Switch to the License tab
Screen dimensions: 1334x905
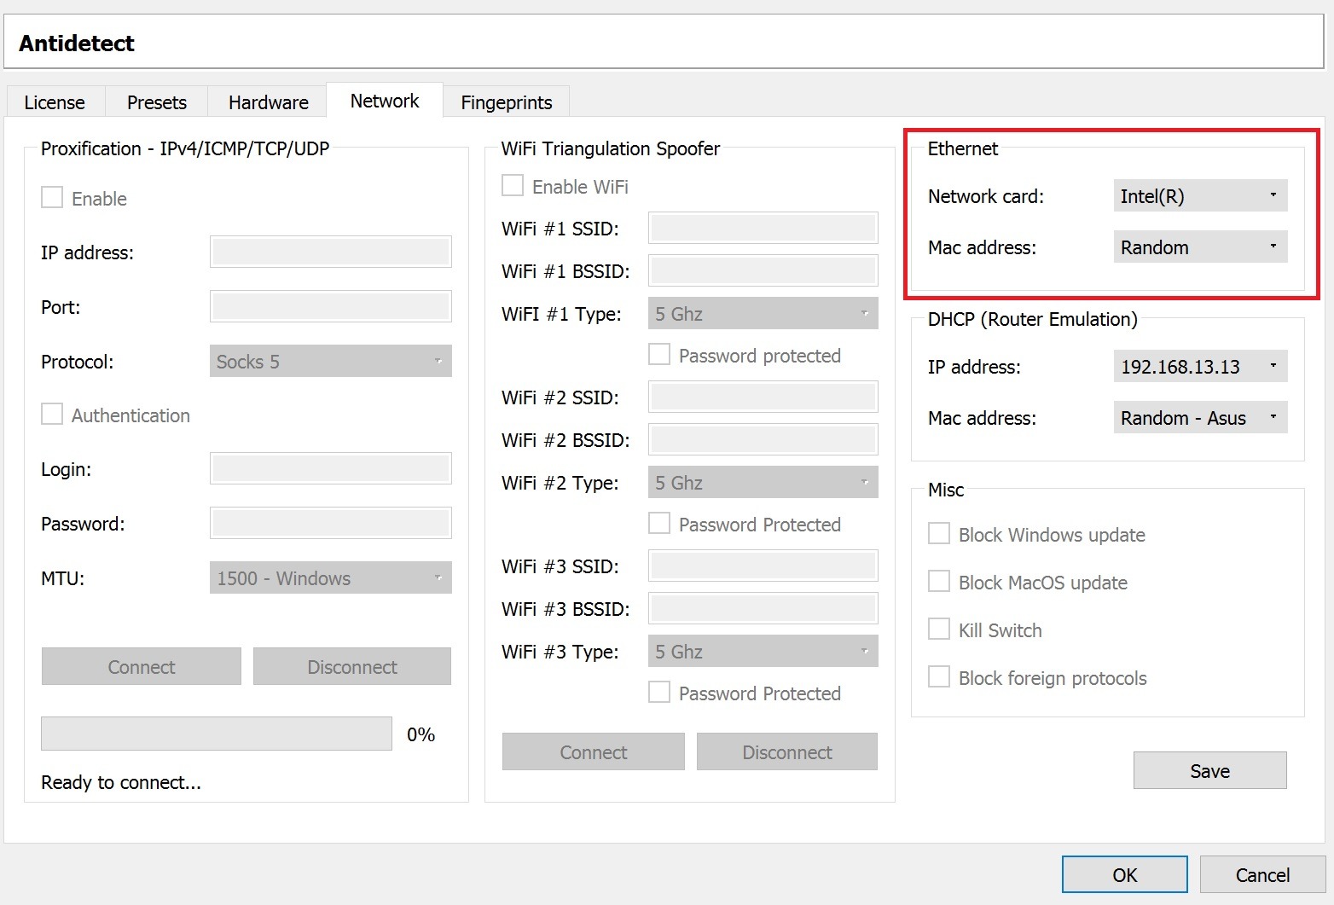point(55,102)
